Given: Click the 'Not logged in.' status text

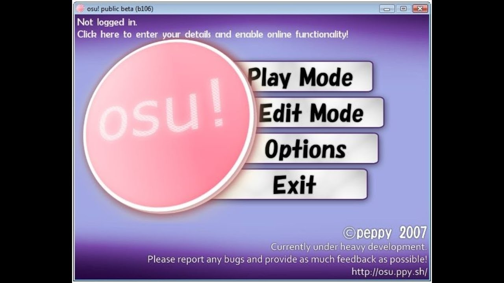Looking at the screenshot, I should click(107, 22).
